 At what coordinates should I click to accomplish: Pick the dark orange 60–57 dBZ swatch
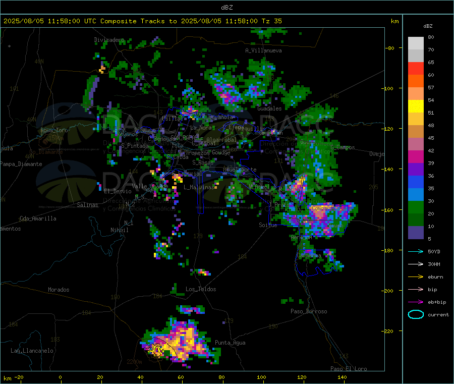[416, 81]
